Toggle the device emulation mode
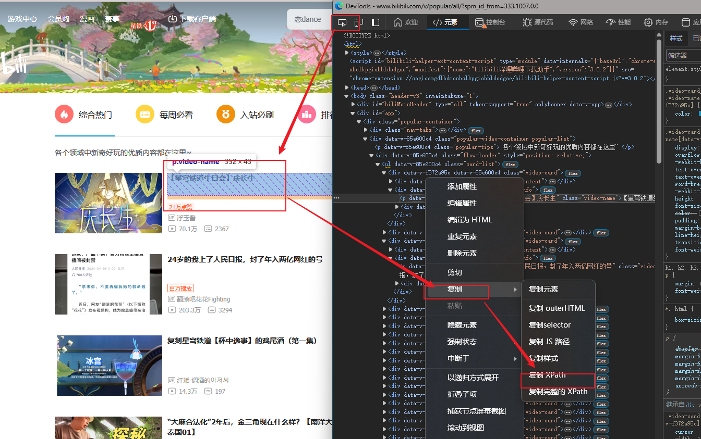Image resolution: width=701 pixels, height=439 pixels. tap(358, 23)
